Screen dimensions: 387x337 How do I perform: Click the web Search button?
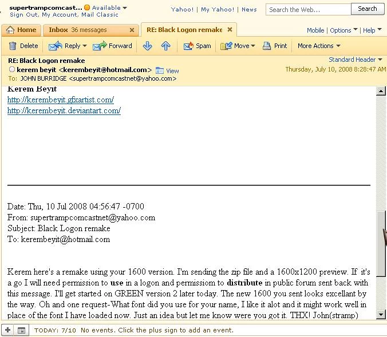(367, 9)
